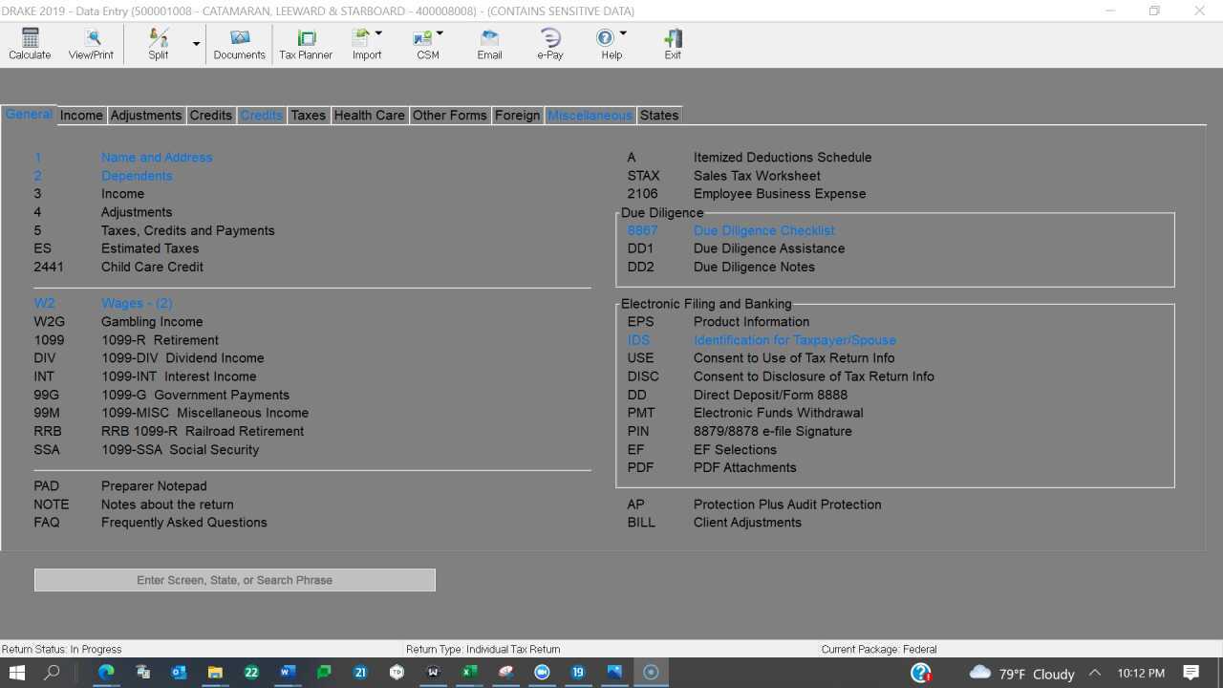
Task: Expand the Import dropdown arrow
Action: click(x=378, y=33)
